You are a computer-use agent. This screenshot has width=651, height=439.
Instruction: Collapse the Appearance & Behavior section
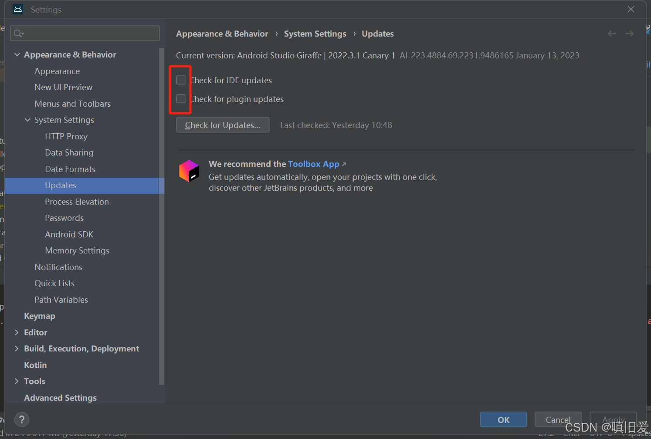[x=17, y=54]
